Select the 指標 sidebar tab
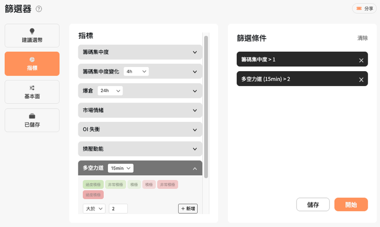 point(32,64)
